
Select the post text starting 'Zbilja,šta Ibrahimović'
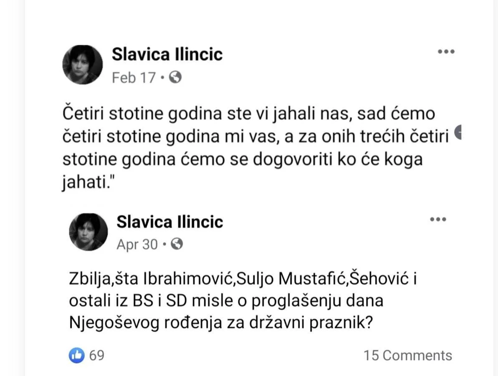(243, 300)
